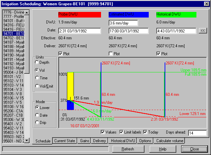This screenshot has width=211, height=155.
Task: Open the Current State tab
Action: [x=65, y=141]
